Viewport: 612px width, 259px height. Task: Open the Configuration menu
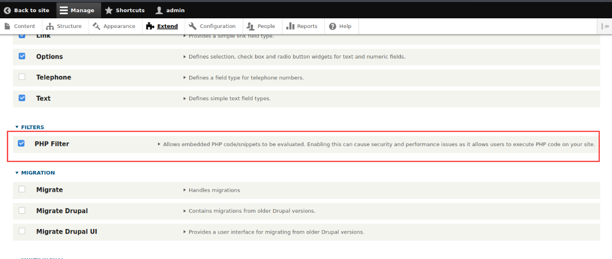click(x=213, y=26)
